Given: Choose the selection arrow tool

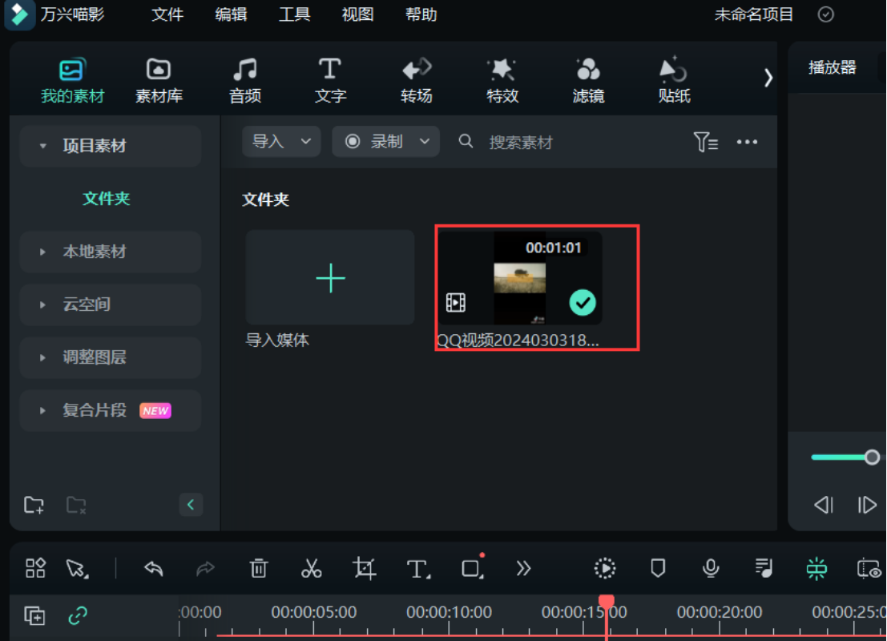Looking at the screenshot, I should point(77,569).
